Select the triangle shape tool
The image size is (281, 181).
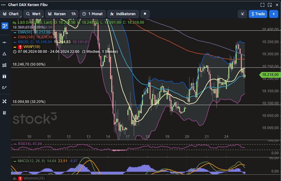pyautogui.click(x=4, y=53)
